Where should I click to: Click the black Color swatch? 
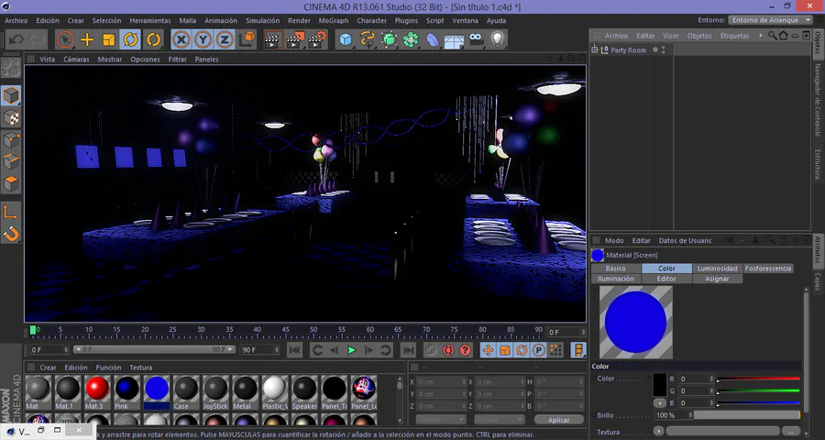660,384
